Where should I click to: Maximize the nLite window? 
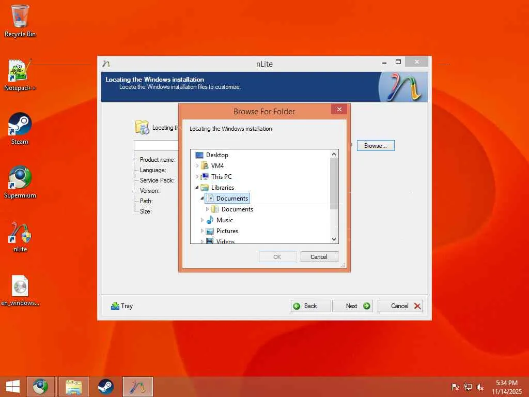398,62
